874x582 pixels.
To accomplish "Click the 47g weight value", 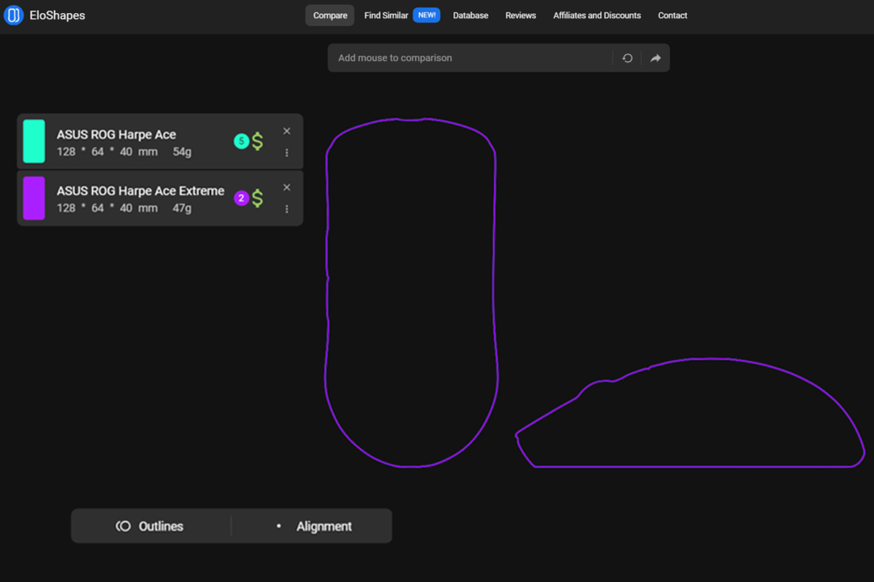I will (182, 209).
